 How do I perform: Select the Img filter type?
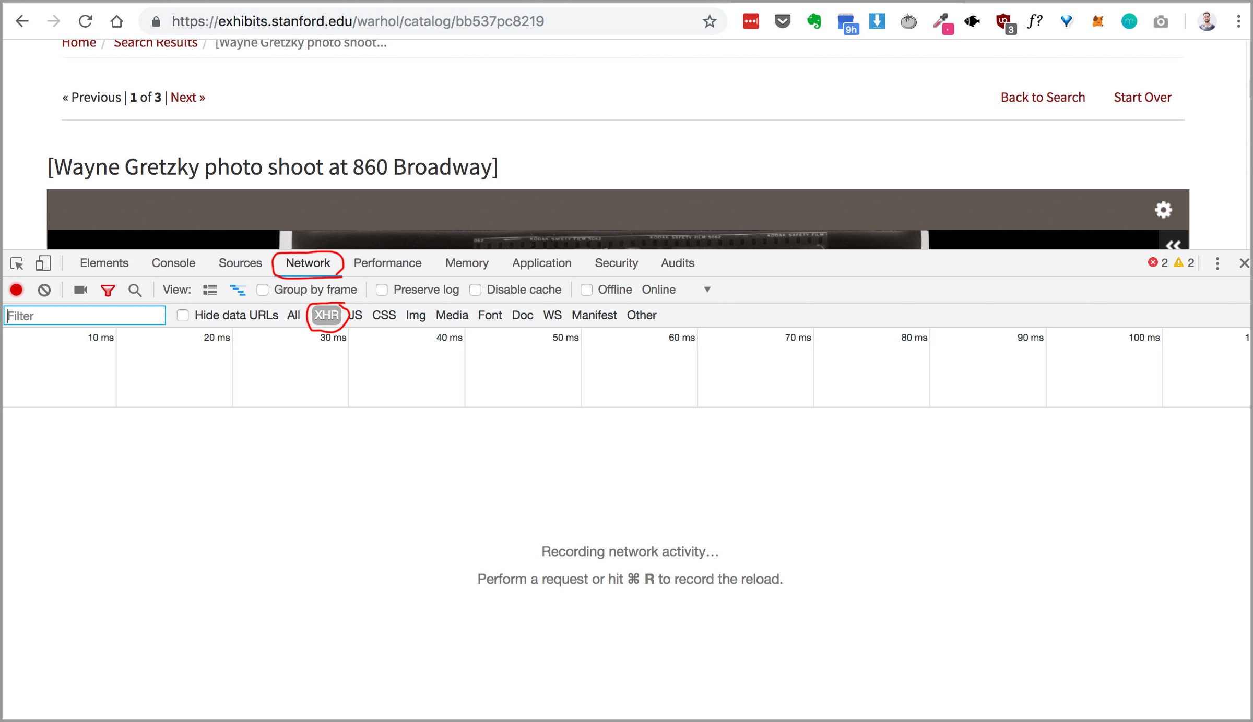click(x=415, y=315)
